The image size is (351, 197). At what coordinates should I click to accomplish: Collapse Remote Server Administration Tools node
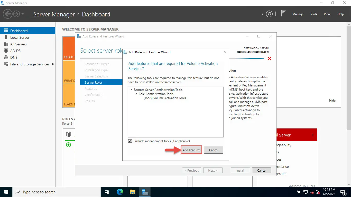point(131,90)
